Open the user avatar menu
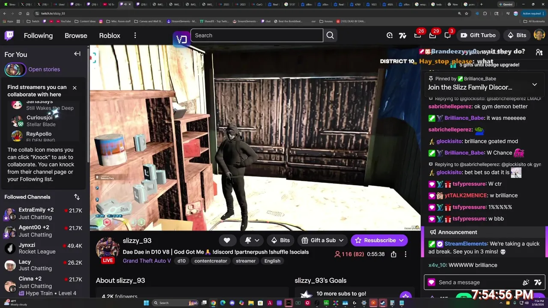 tap(539, 35)
